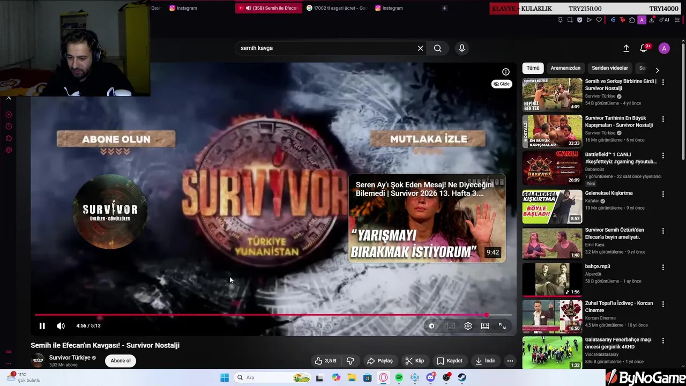686x386 pixels.
Task: Open options for Geleneksel Kışkırtma video
Action: click(663, 194)
